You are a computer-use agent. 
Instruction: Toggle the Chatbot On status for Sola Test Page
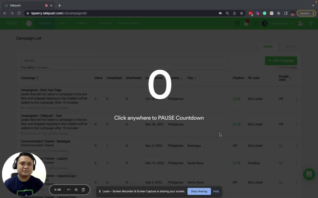pyautogui.click(x=236, y=99)
